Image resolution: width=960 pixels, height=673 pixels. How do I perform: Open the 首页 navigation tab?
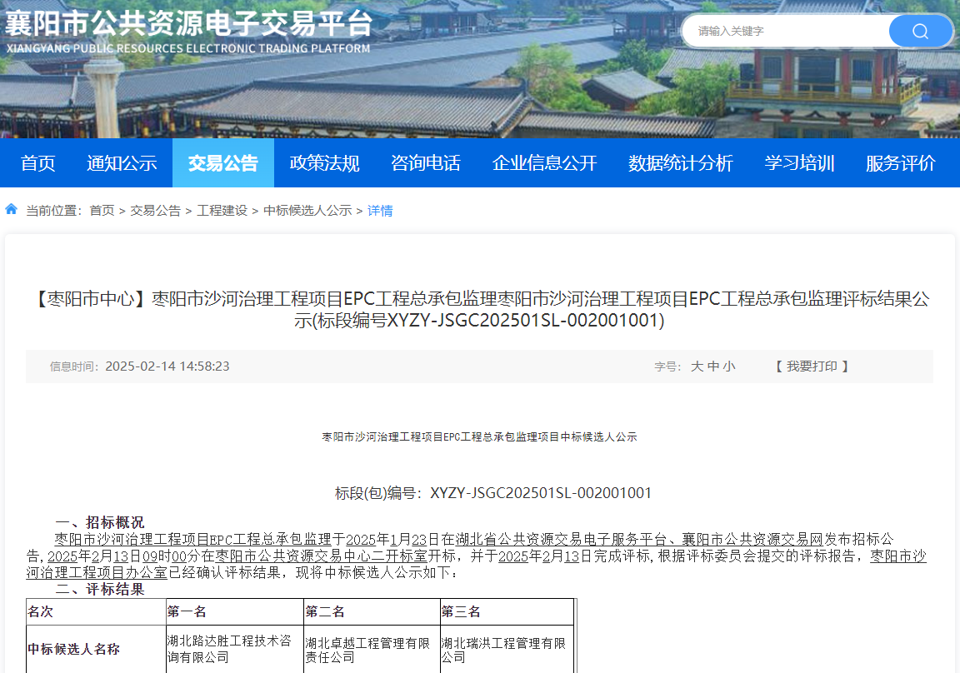point(38,163)
